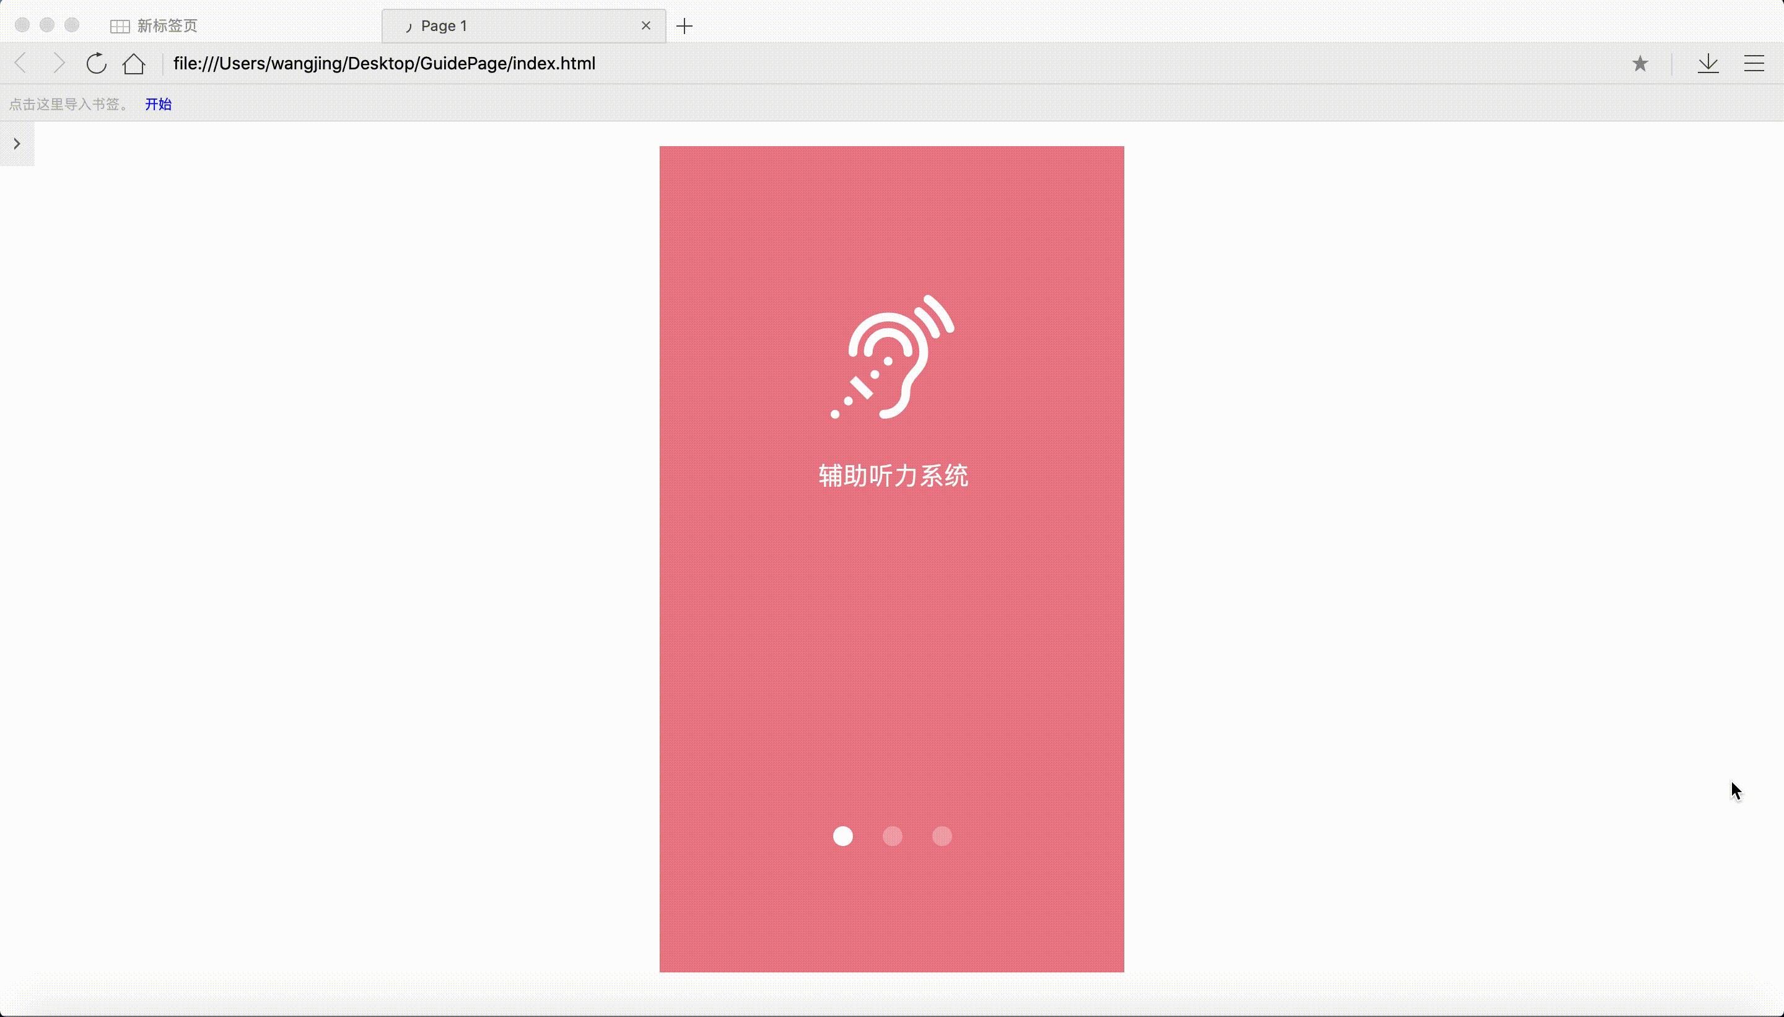Click the 辅助听力系统 title text
1784x1017 pixels.
coord(893,476)
